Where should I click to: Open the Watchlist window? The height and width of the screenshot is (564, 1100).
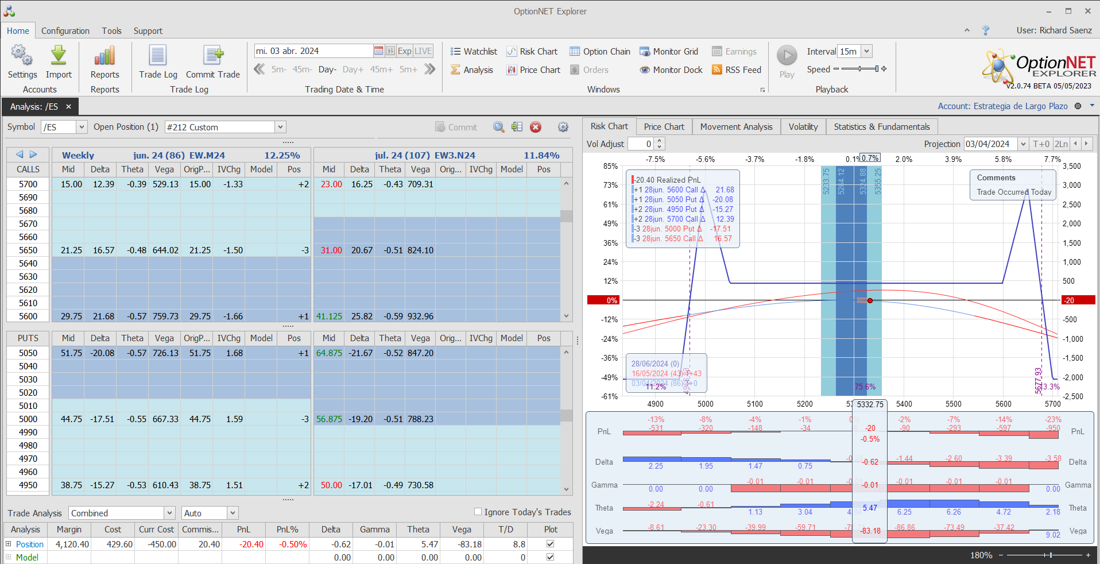(474, 52)
